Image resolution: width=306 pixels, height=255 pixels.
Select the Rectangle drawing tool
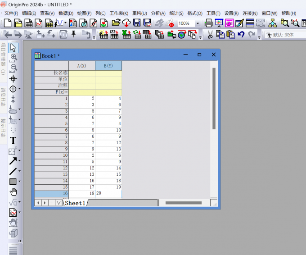[13, 182]
